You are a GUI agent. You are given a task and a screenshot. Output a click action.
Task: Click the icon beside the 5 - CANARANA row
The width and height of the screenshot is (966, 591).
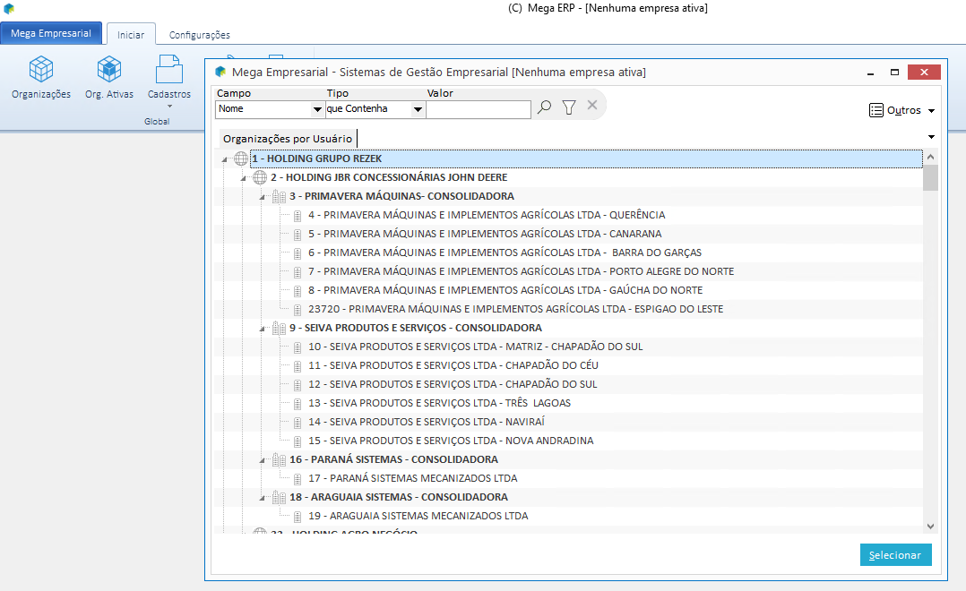coord(298,235)
